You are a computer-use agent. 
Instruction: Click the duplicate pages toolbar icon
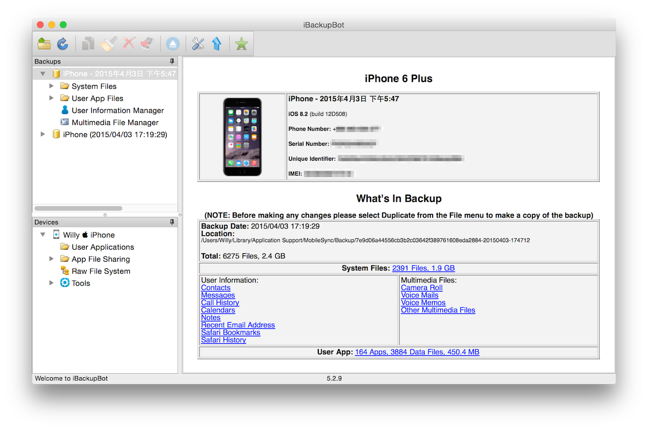(x=88, y=44)
